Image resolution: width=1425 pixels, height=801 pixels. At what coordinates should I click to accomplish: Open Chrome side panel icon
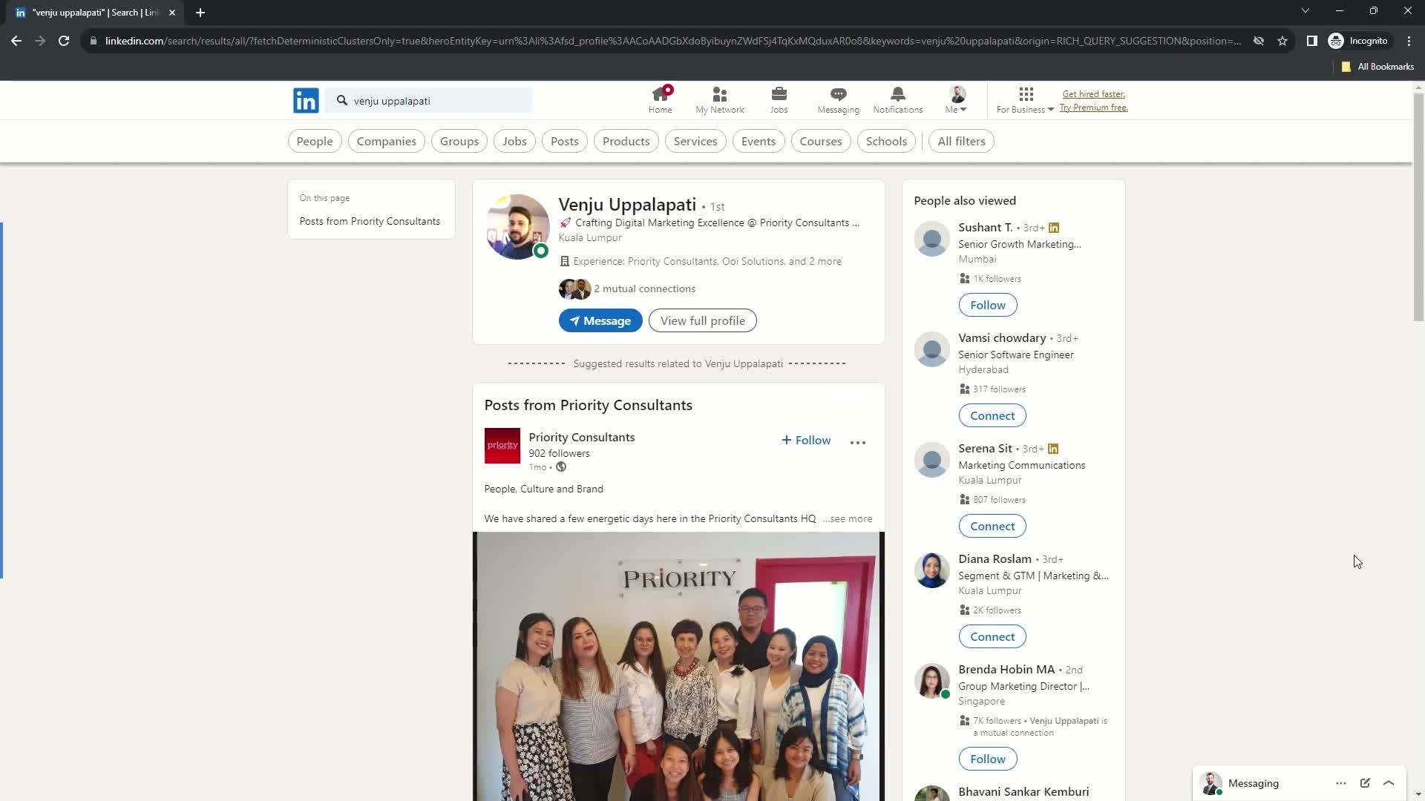click(1311, 41)
